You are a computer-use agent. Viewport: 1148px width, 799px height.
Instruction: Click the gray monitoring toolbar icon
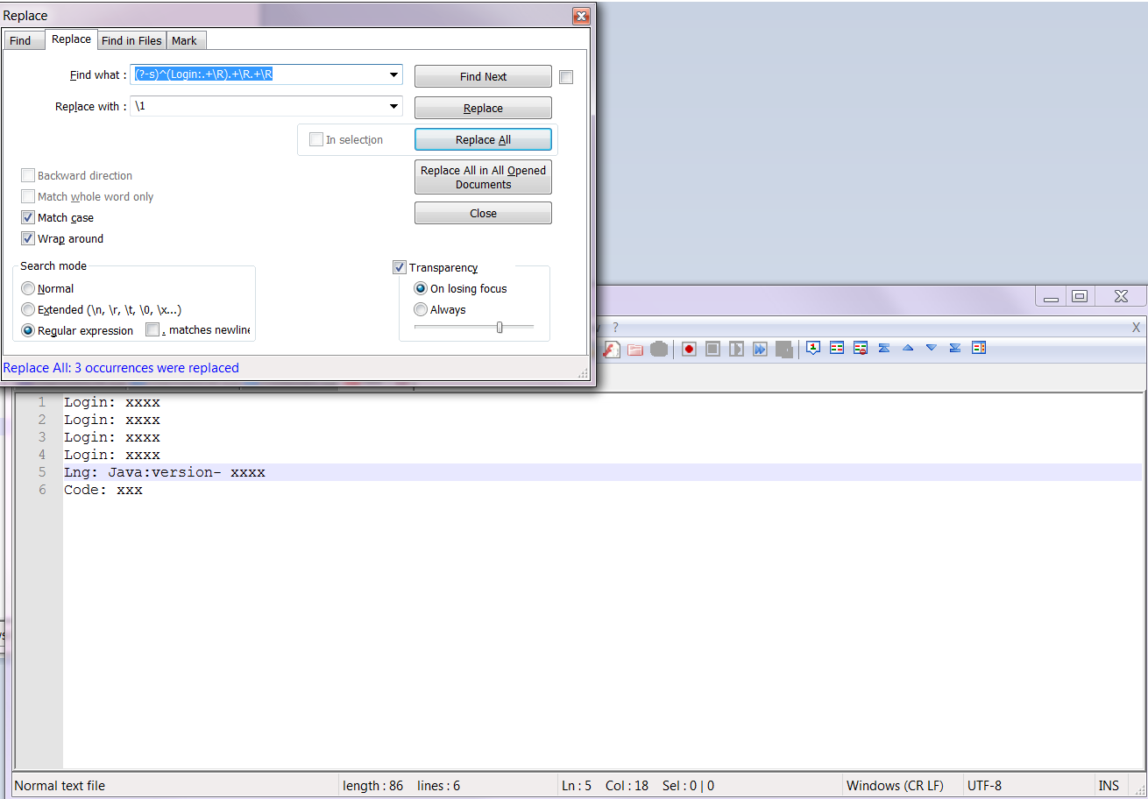tap(659, 349)
